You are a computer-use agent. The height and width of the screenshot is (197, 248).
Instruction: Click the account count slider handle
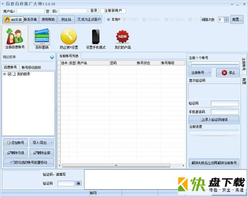click(190, 65)
